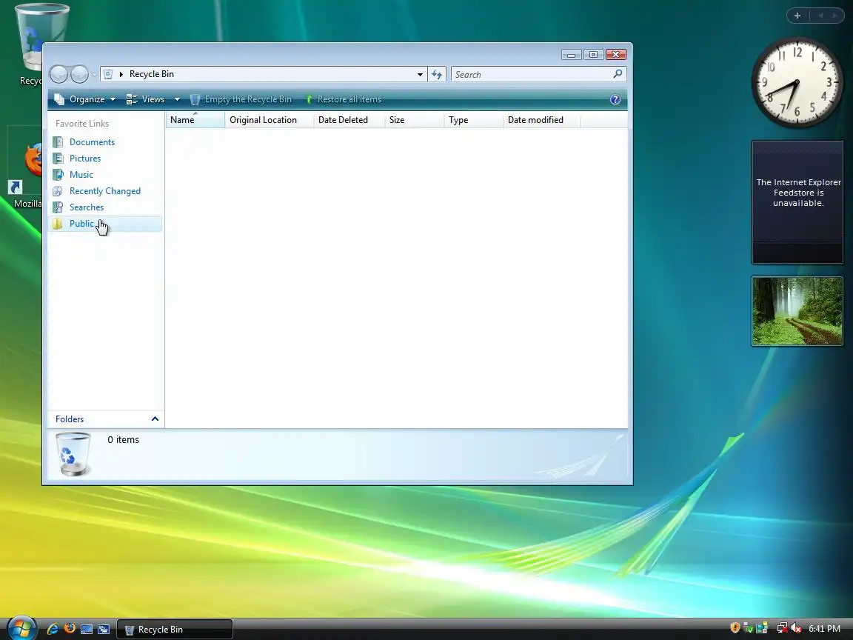
Task: Click the Windows Sidebar tray icon
Action: (x=762, y=628)
